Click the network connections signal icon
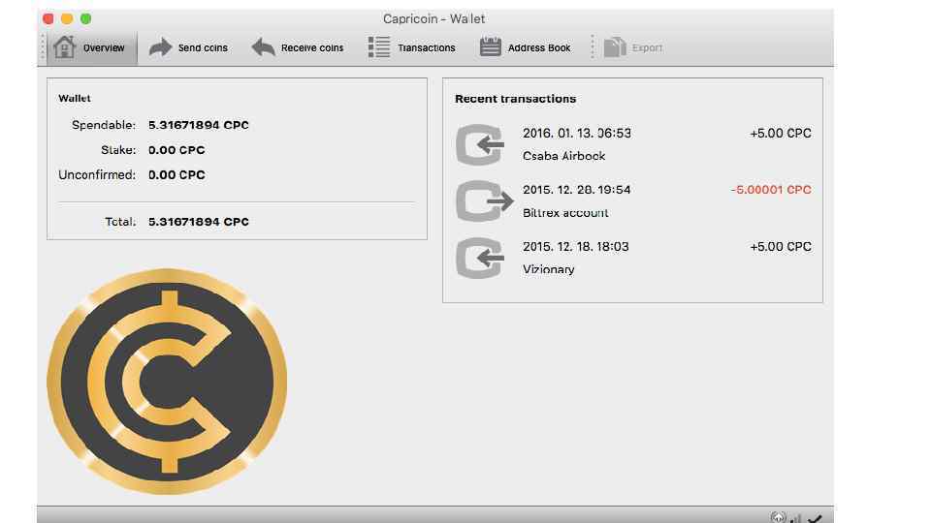 (x=795, y=519)
